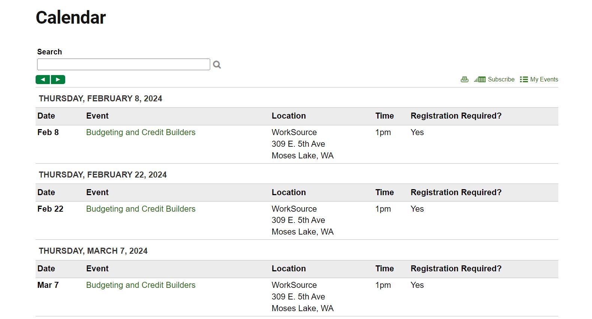
Task: Open the Subscribe text link
Action: (501, 79)
